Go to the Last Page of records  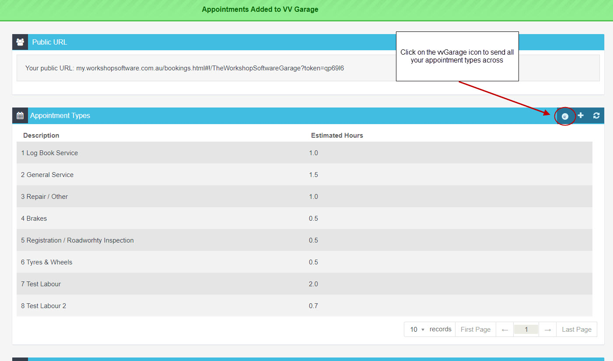point(577,330)
